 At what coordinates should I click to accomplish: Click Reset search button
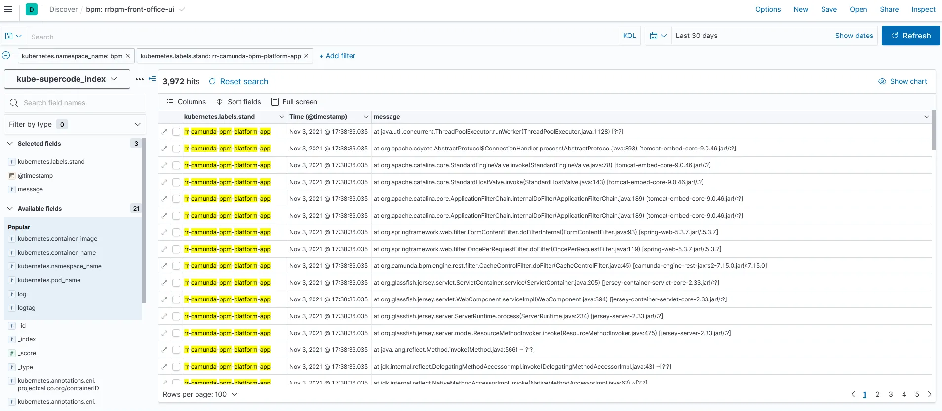[238, 81]
